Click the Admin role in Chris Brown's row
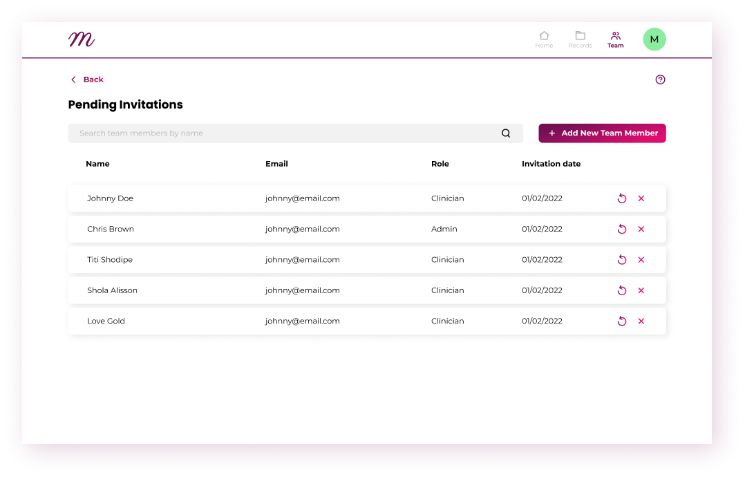 coord(444,229)
